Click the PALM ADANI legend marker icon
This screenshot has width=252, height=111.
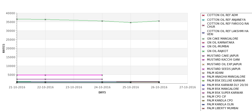[203, 73]
